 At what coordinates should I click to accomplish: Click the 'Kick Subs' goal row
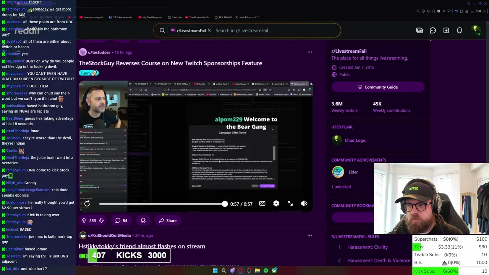451,271
